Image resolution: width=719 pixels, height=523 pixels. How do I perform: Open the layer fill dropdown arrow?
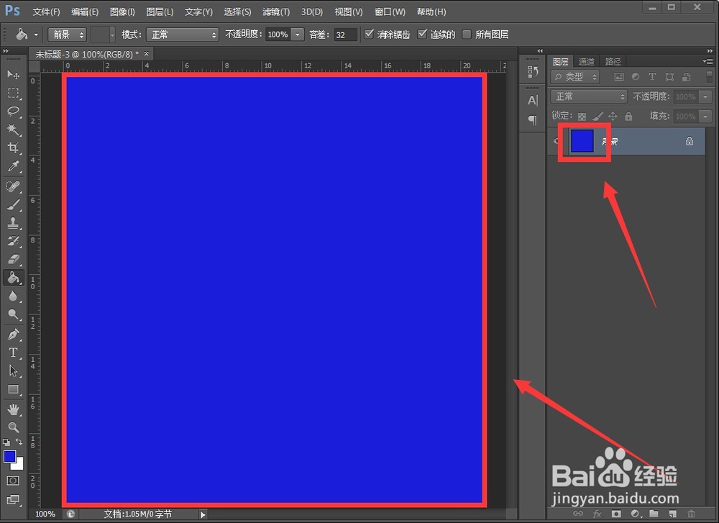click(705, 117)
